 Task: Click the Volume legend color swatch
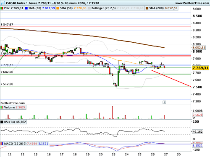pos(2,107)
